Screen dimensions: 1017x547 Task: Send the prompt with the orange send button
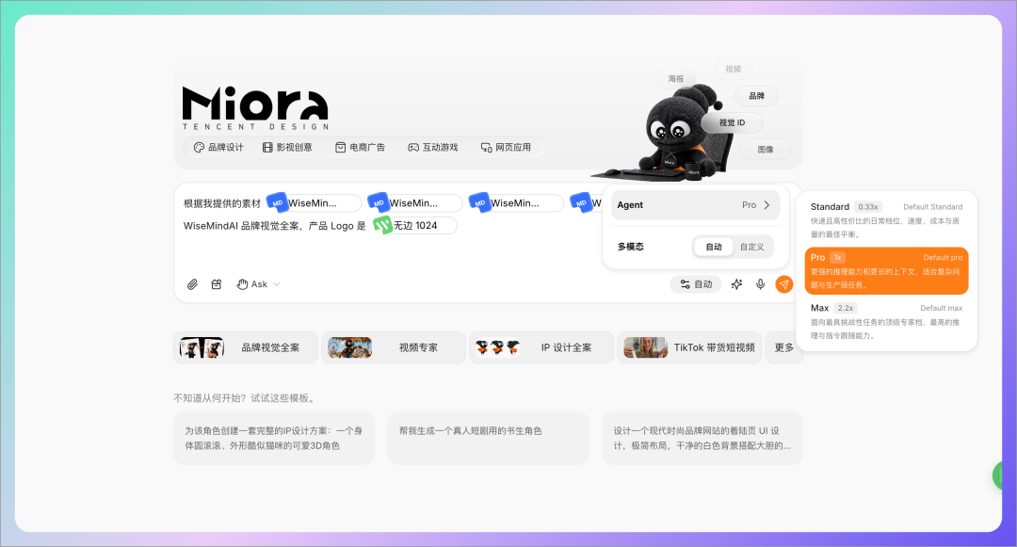coord(784,284)
